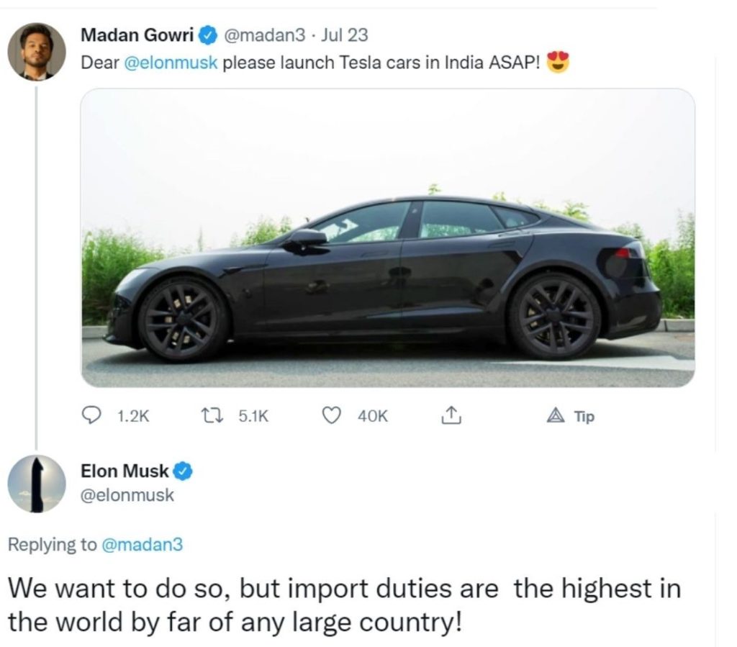
Task: Click Elon Musk's import duties reply text
Action: (x=344, y=605)
